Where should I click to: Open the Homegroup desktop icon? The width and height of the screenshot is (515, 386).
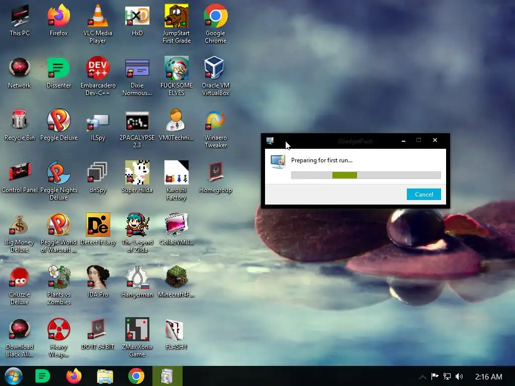coord(215,177)
